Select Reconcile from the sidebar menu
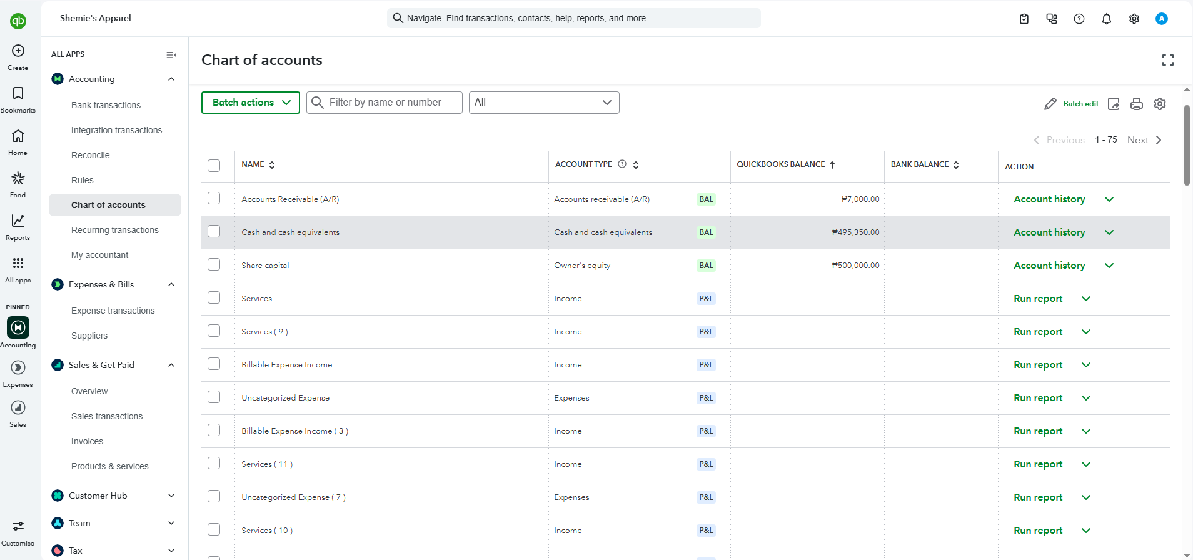Viewport: 1193px width, 560px height. coord(90,155)
